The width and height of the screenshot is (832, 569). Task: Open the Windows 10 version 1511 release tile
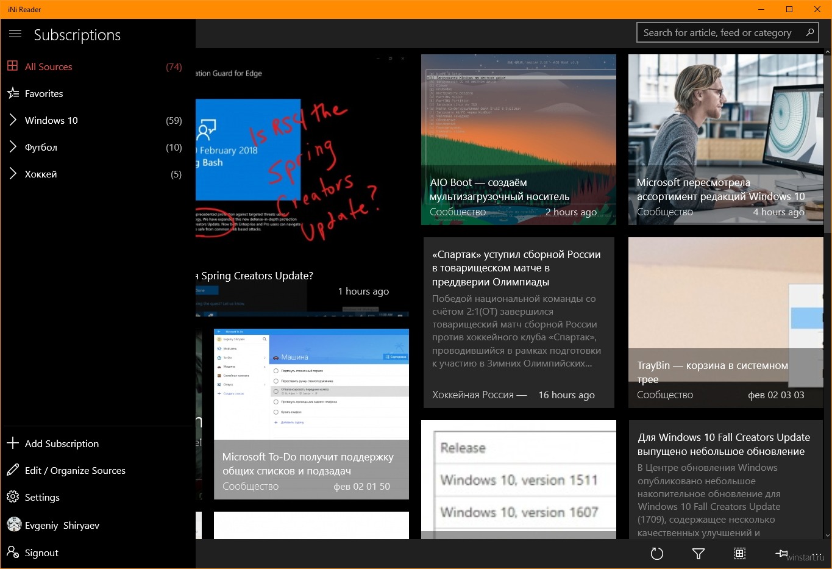519,479
